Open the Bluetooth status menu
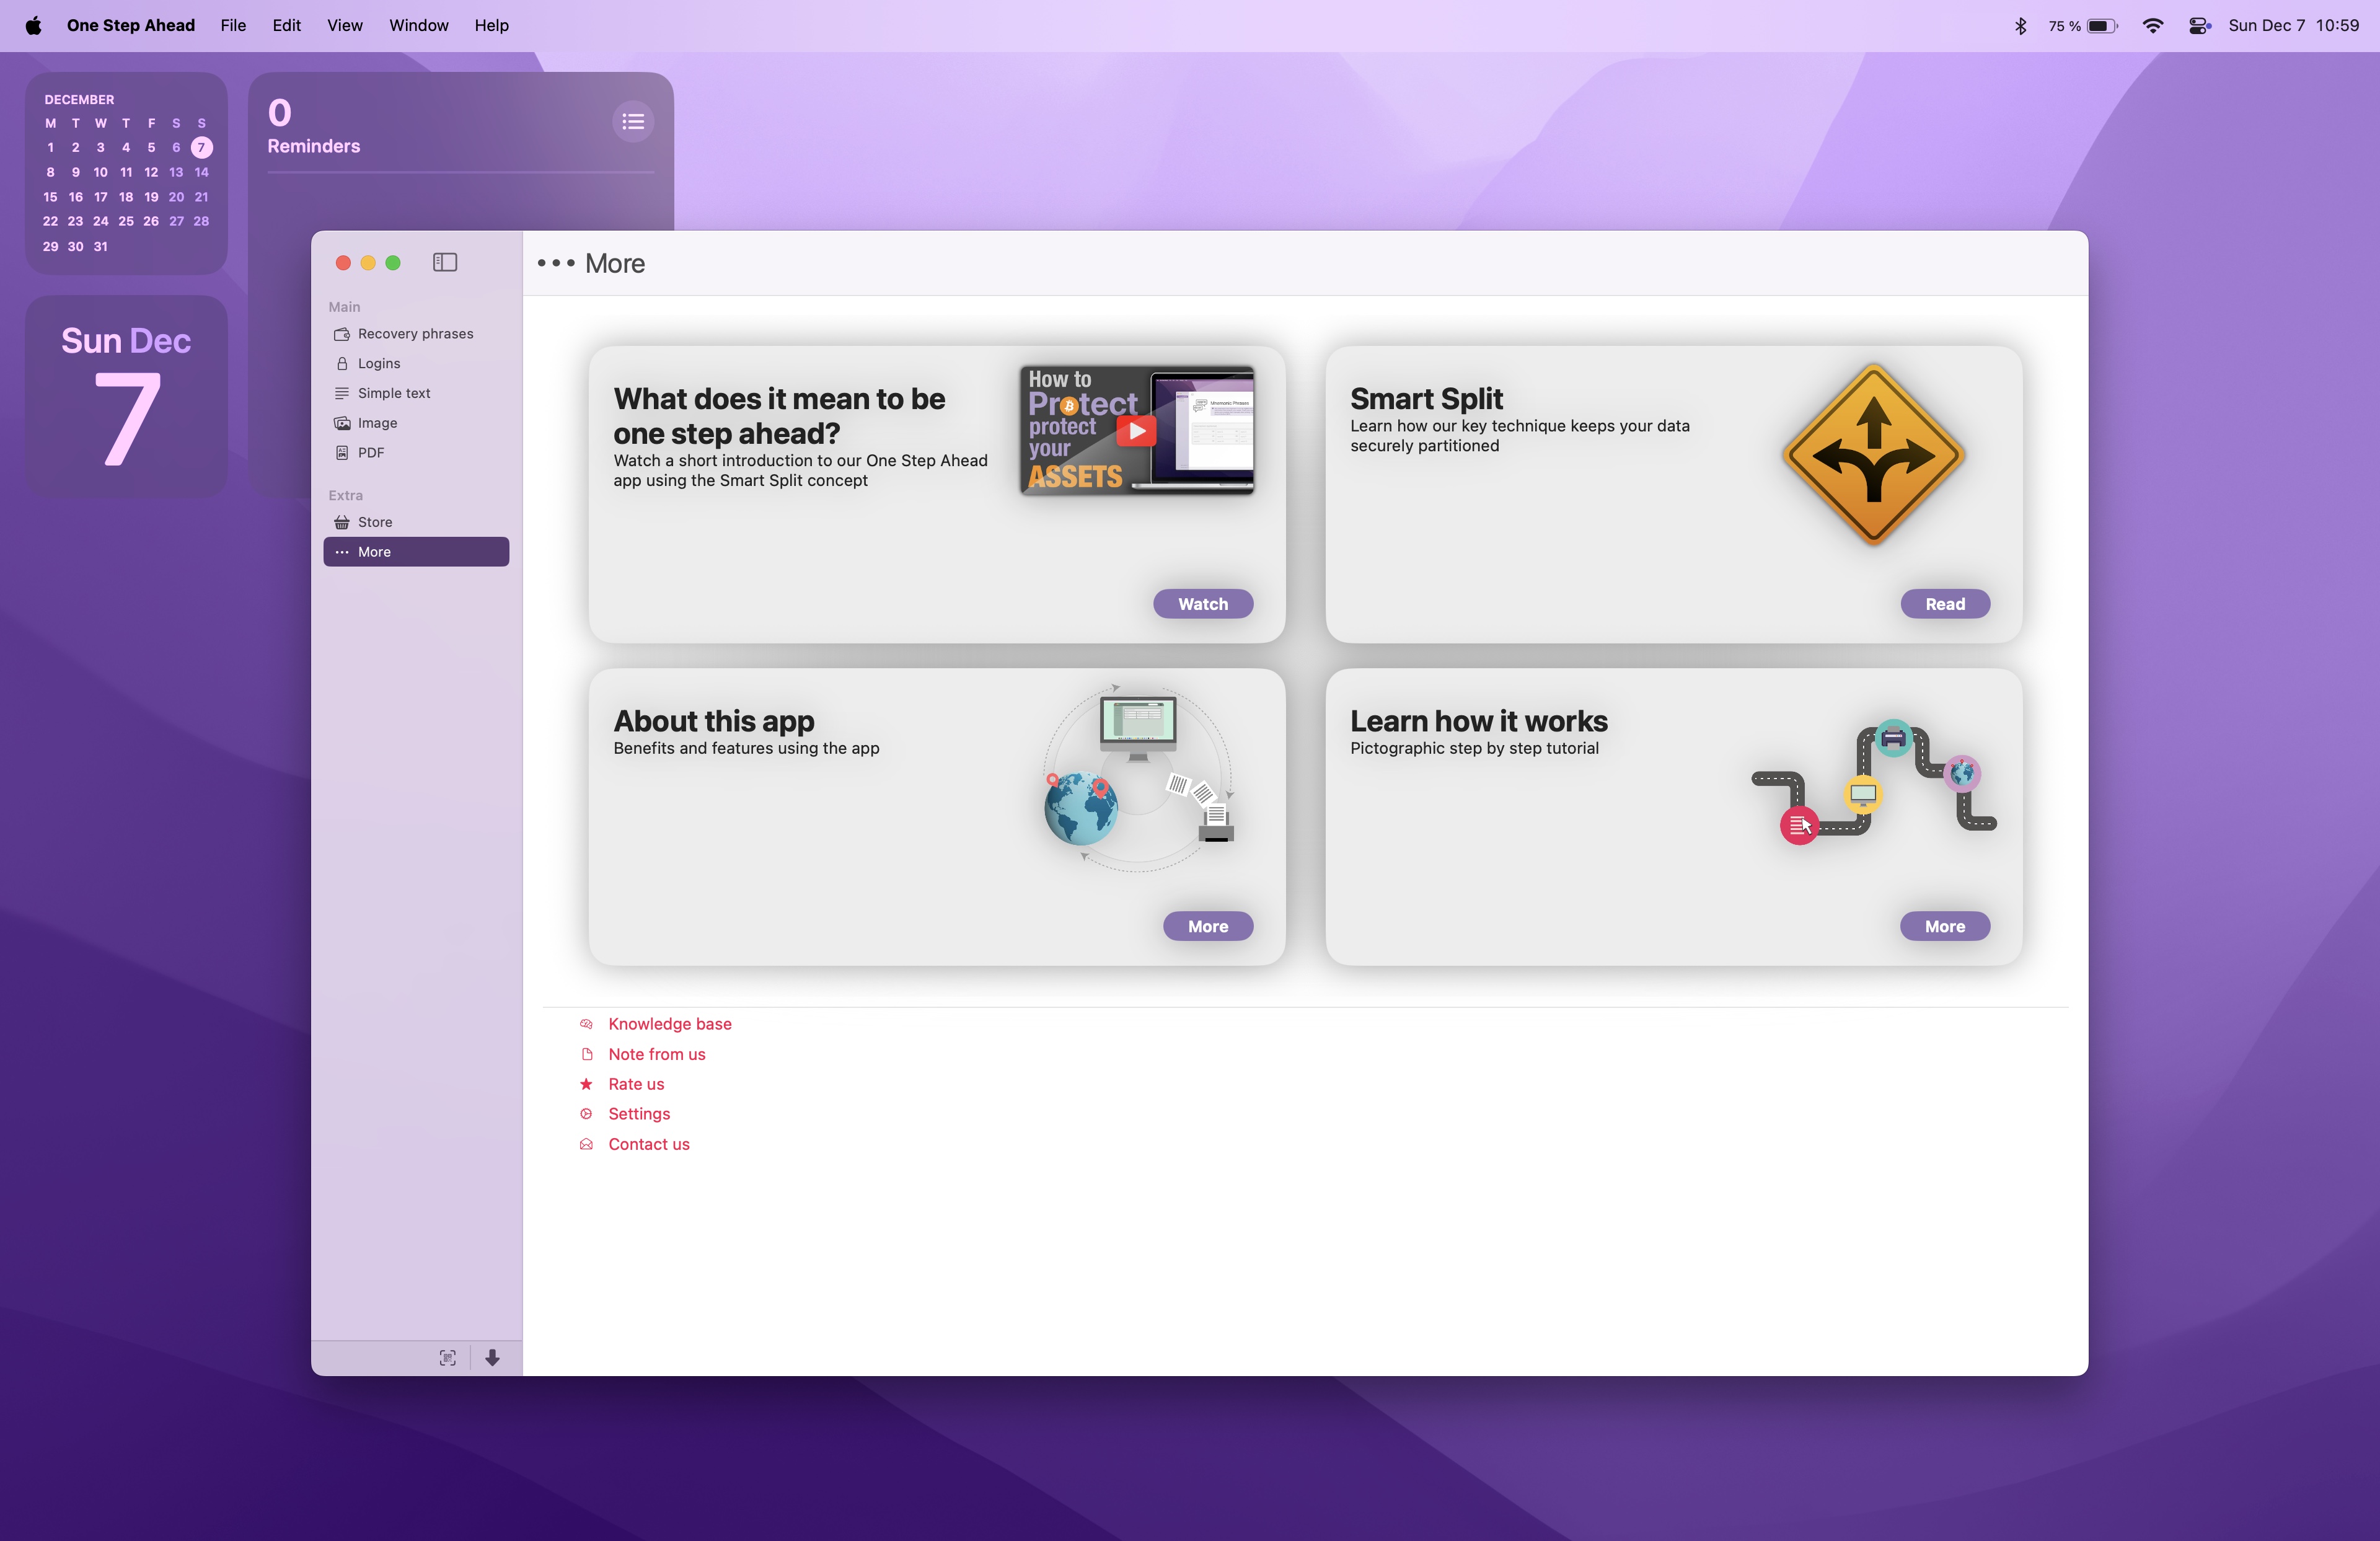Image resolution: width=2380 pixels, height=1541 pixels. (x=2021, y=25)
